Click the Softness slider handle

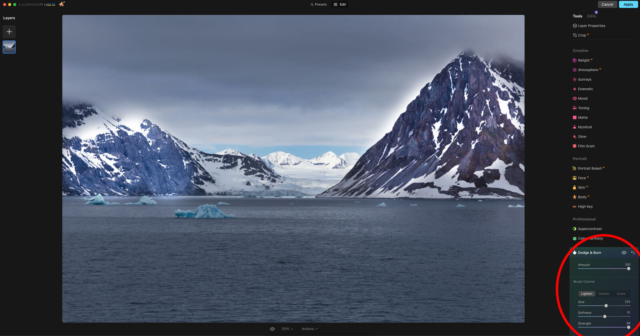tap(605, 316)
